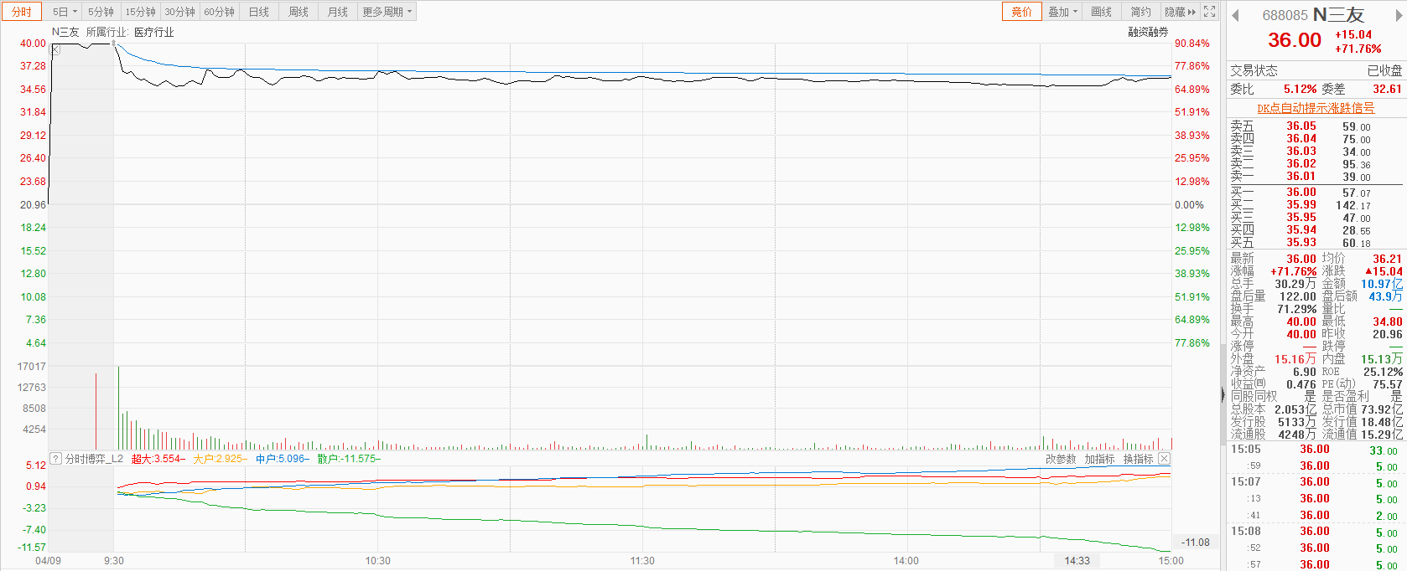Collapse the right-side quote panel via splitter arrow
The width and height of the screenshot is (1407, 571).
1223,395
